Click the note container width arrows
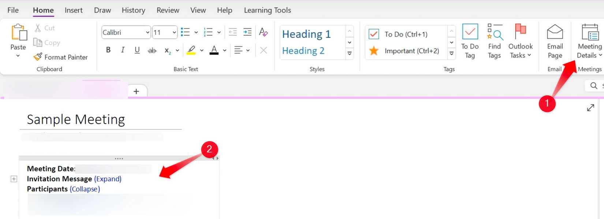The width and height of the screenshot is (604, 219). (x=216, y=158)
